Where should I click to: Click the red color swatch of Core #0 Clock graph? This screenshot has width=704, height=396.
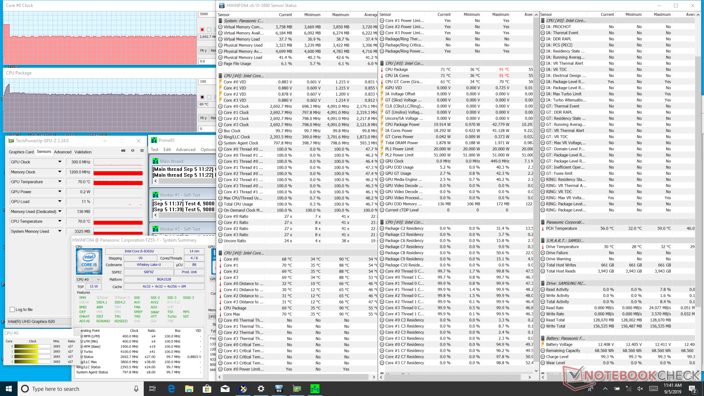click(x=202, y=30)
